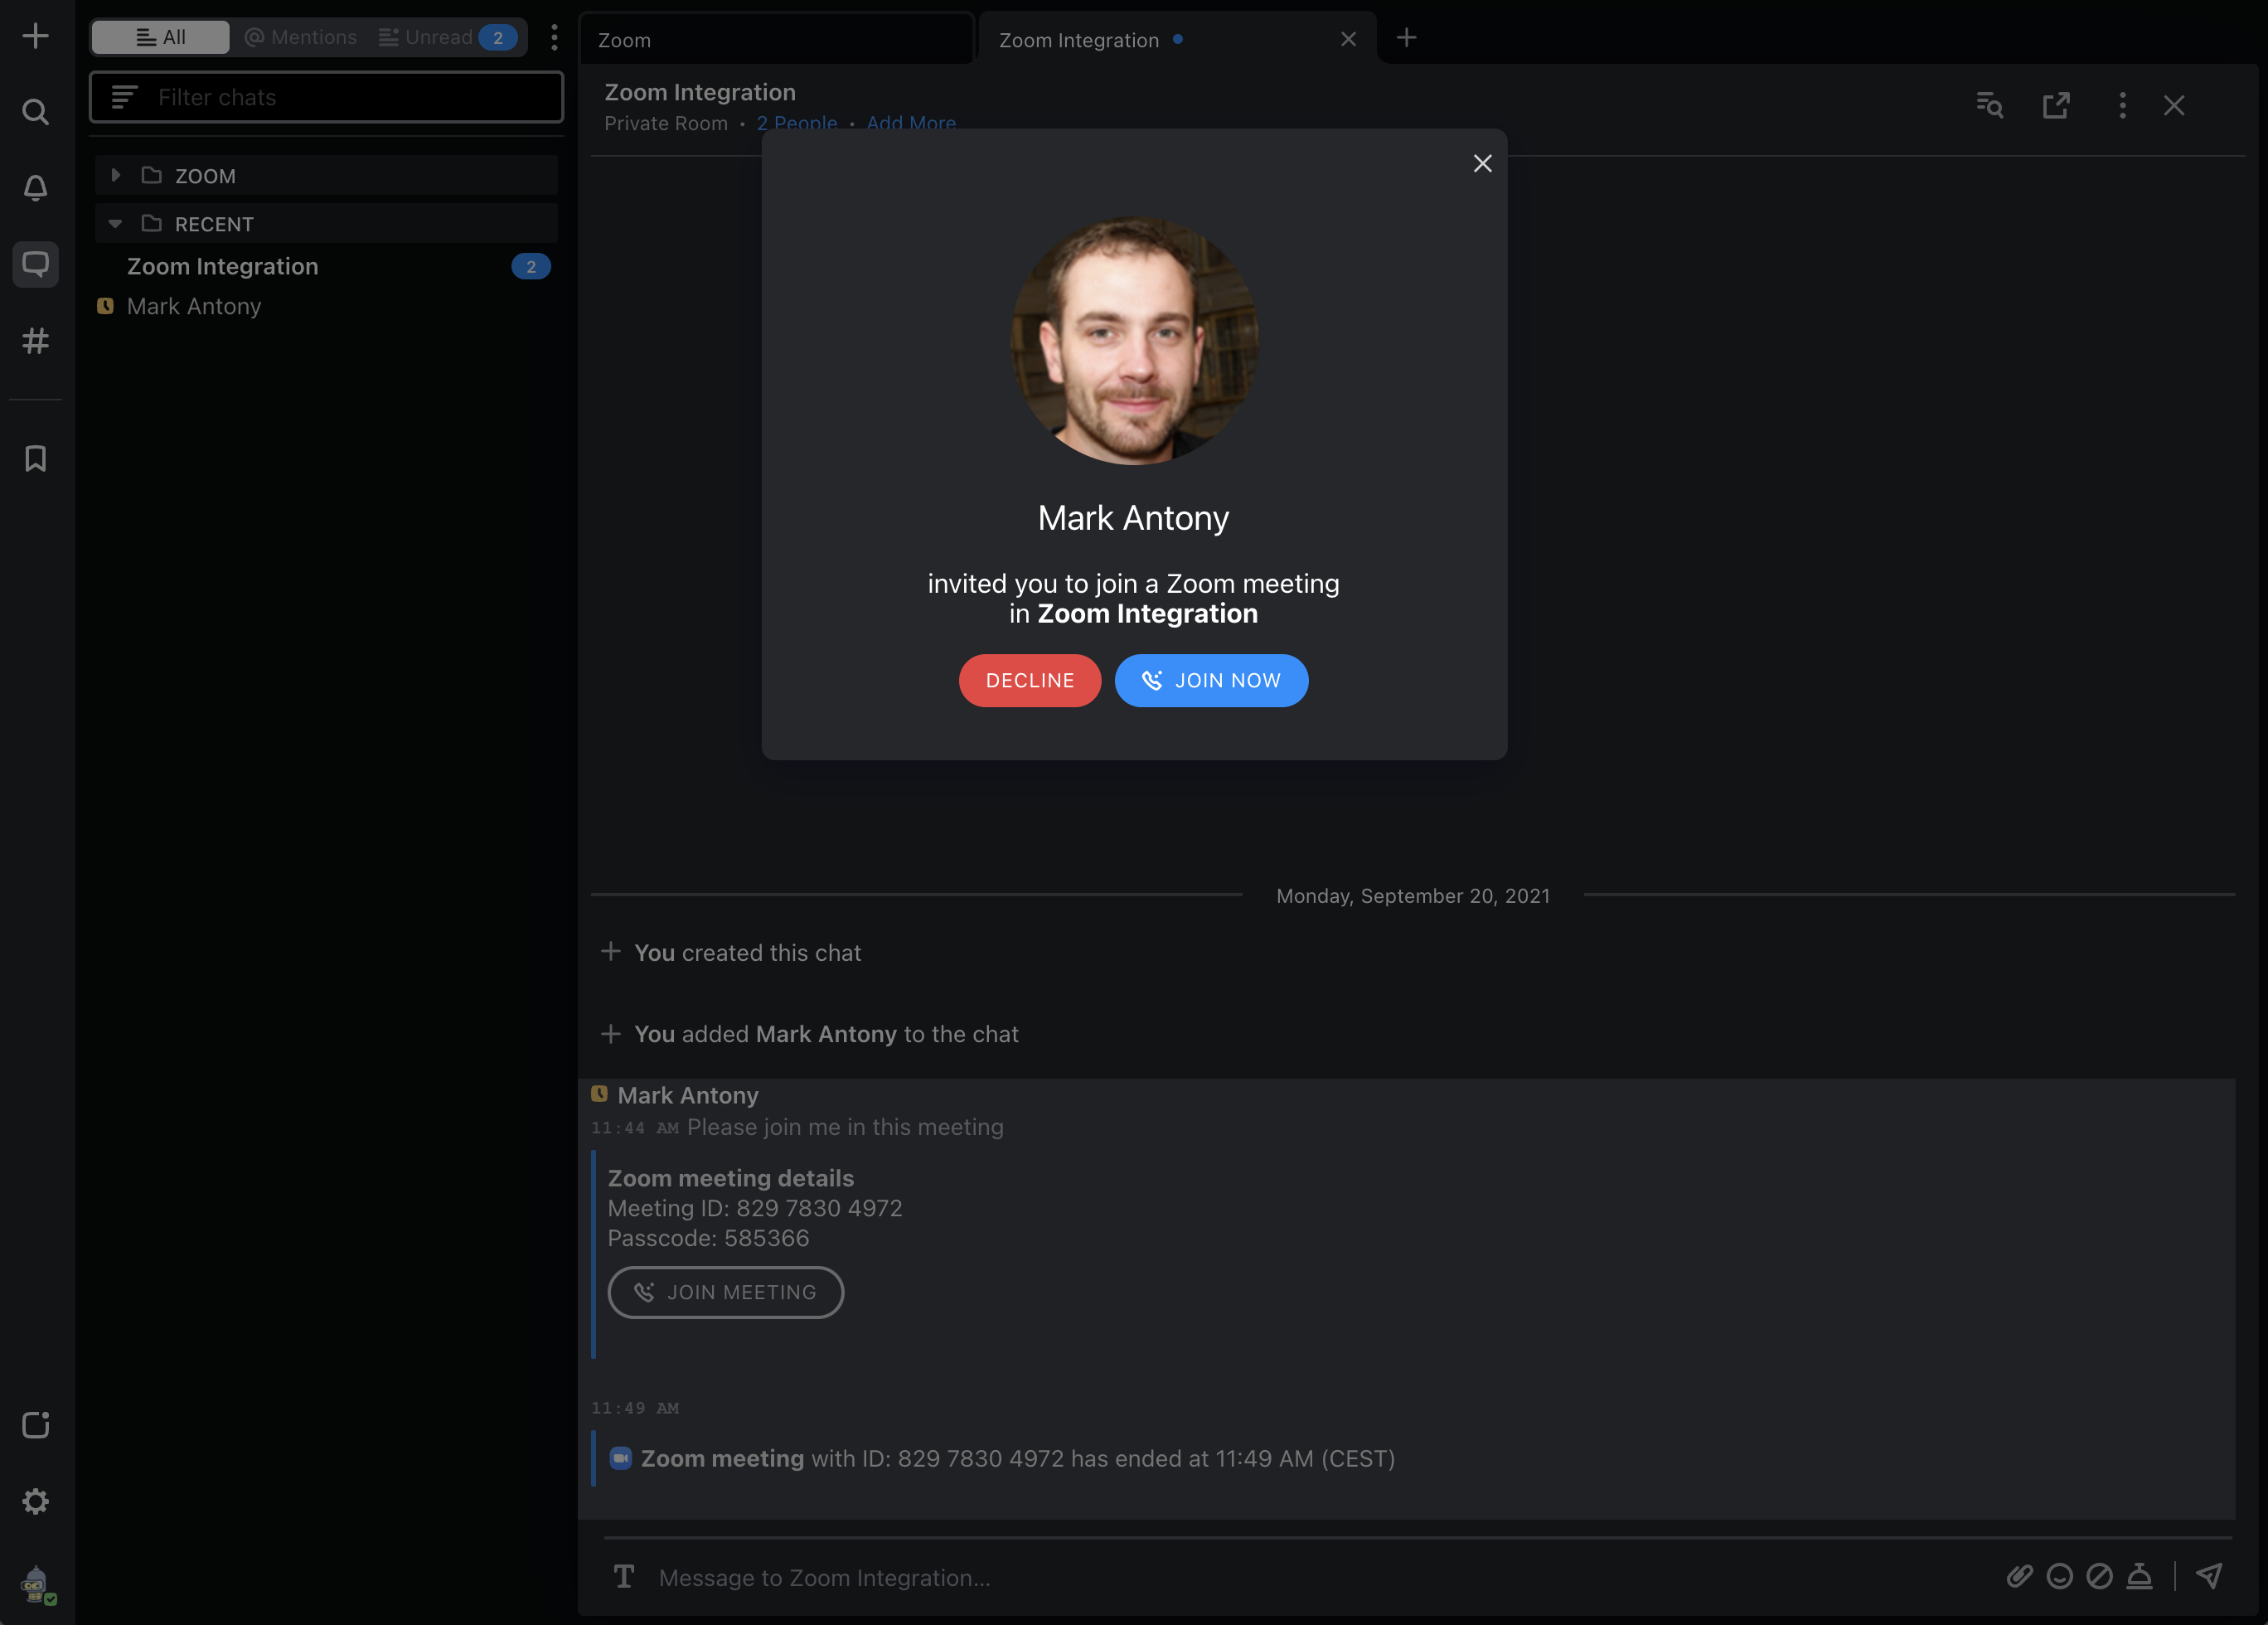
Task: Click the Zoom camera icon in the ended-meeting message
Action: (x=620, y=1458)
